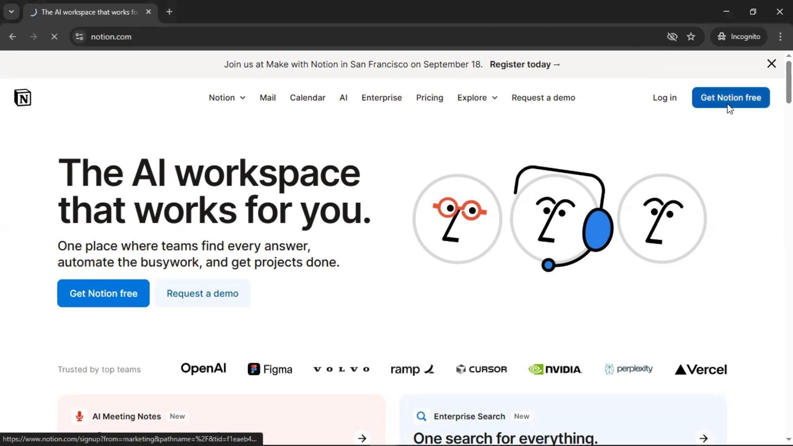This screenshot has width=793, height=446.
Task: Dismiss the Make with Notion banner
Action: [x=771, y=64]
